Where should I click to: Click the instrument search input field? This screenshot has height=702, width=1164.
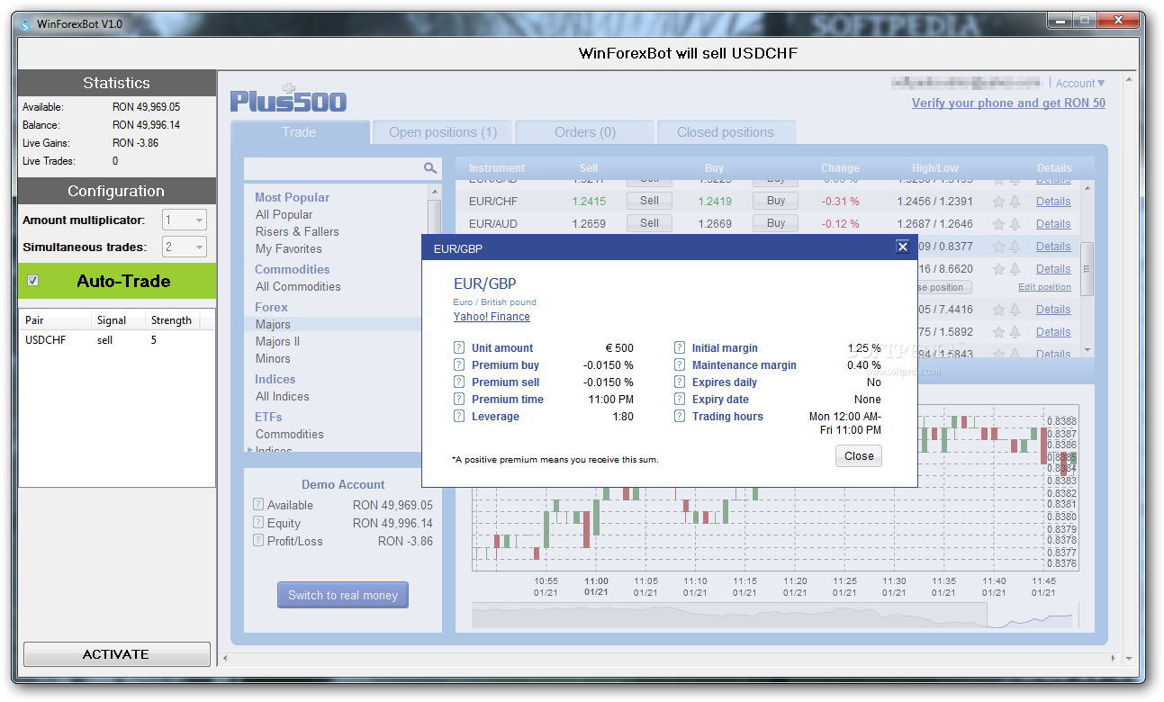click(x=333, y=168)
